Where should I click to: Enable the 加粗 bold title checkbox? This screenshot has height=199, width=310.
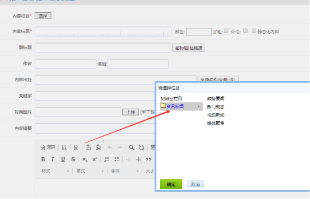226,31
